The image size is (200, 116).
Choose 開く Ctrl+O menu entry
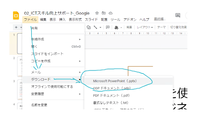[53, 46]
